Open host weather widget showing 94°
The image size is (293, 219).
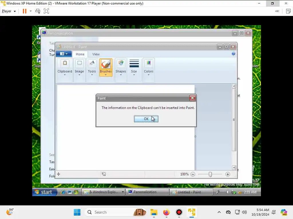10,212
